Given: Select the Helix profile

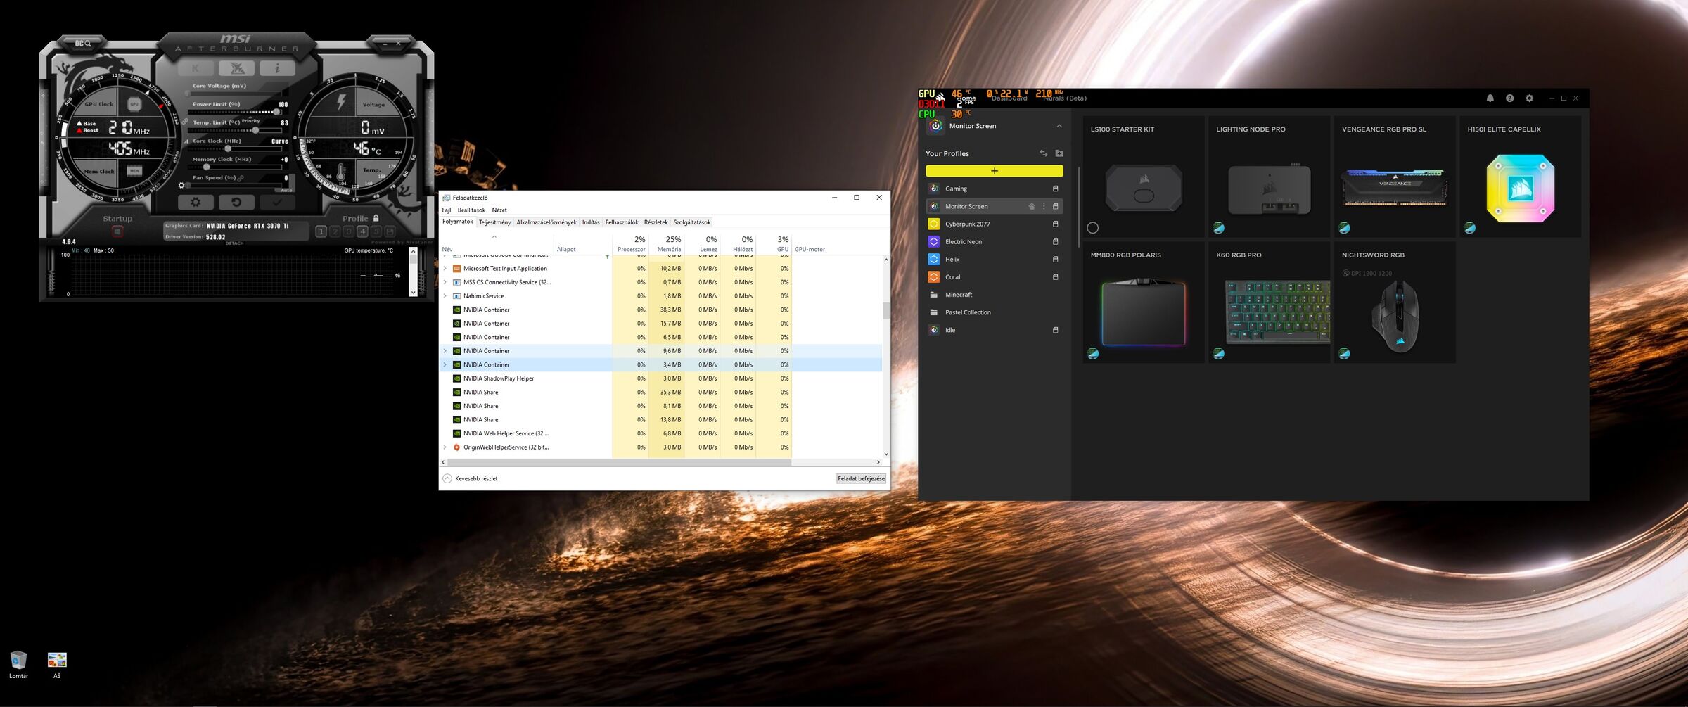Looking at the screenshot, I should pyautogui.click(x=995, y=259).
